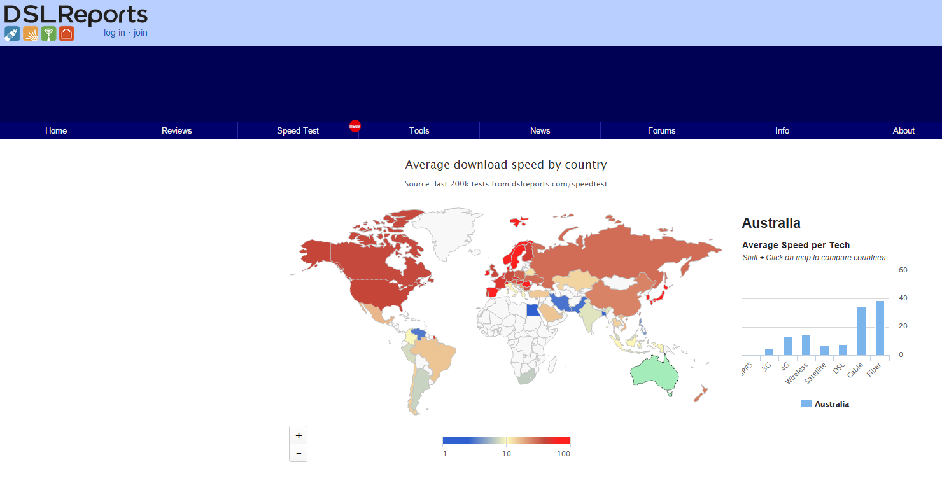Click the DSLReports logo
Viewport: 942px width, 497px height.
pyautogui.click(x=76, y=15)
